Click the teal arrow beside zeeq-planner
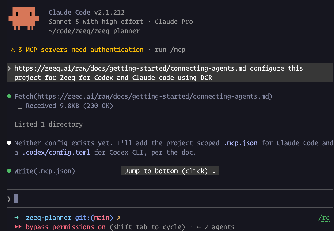 click(x=16, y=218)
